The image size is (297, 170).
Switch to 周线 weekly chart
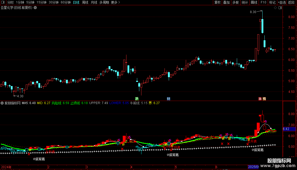(85, 2)
